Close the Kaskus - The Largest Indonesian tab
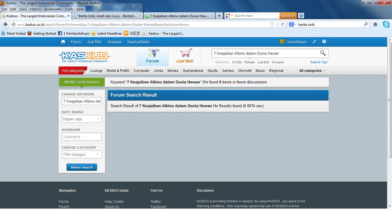Viewport: 392px width, 220px height. pos(69,16)
